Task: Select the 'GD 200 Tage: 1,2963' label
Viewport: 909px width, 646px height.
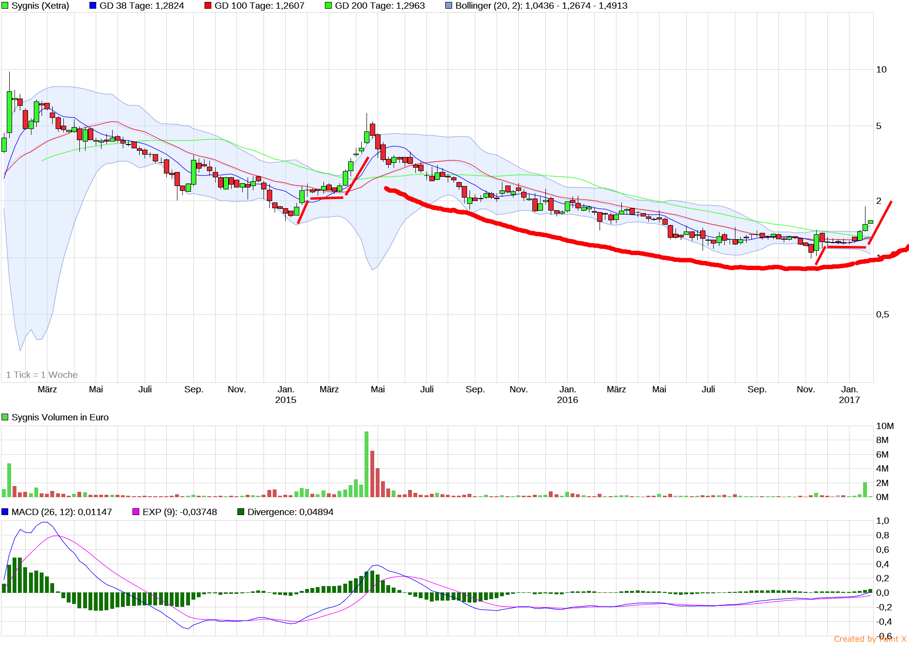Action: [x=380, y=6]
